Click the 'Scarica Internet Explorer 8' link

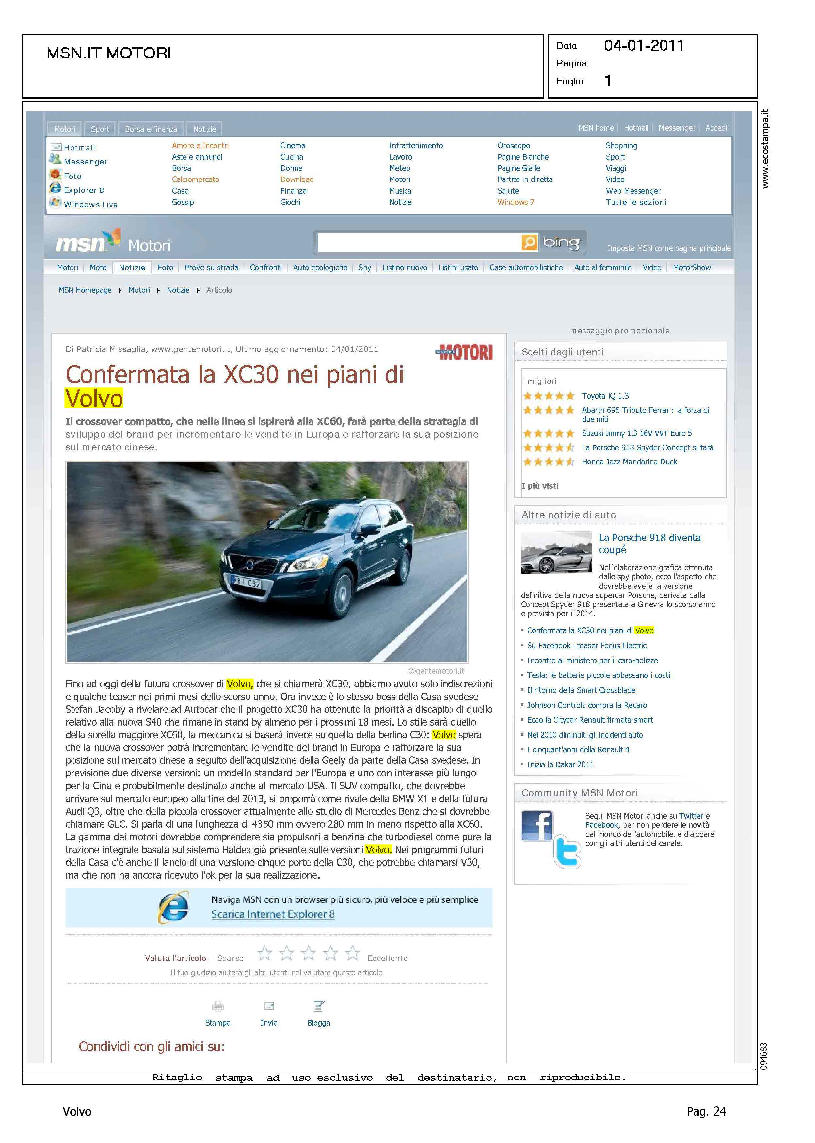273,914
